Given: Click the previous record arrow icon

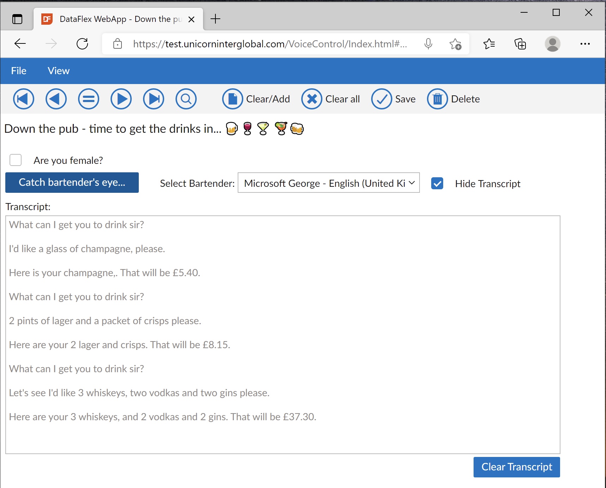Looking at the screenshot, I should coord(56,99).
